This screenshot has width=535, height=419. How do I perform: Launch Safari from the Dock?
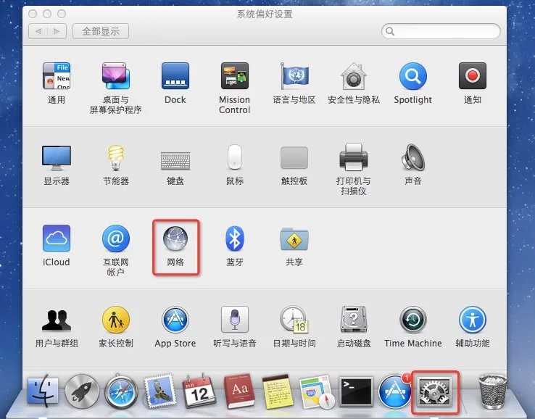click(x=120, y=392)
